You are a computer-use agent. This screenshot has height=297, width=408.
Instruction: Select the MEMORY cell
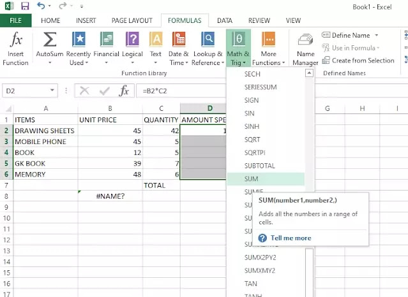point(45,175)
